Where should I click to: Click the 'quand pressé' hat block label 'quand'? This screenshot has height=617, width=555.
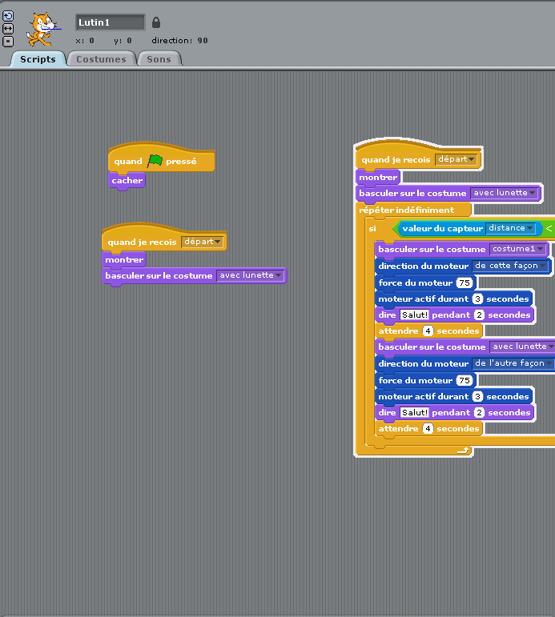click(x=128, y=162)
